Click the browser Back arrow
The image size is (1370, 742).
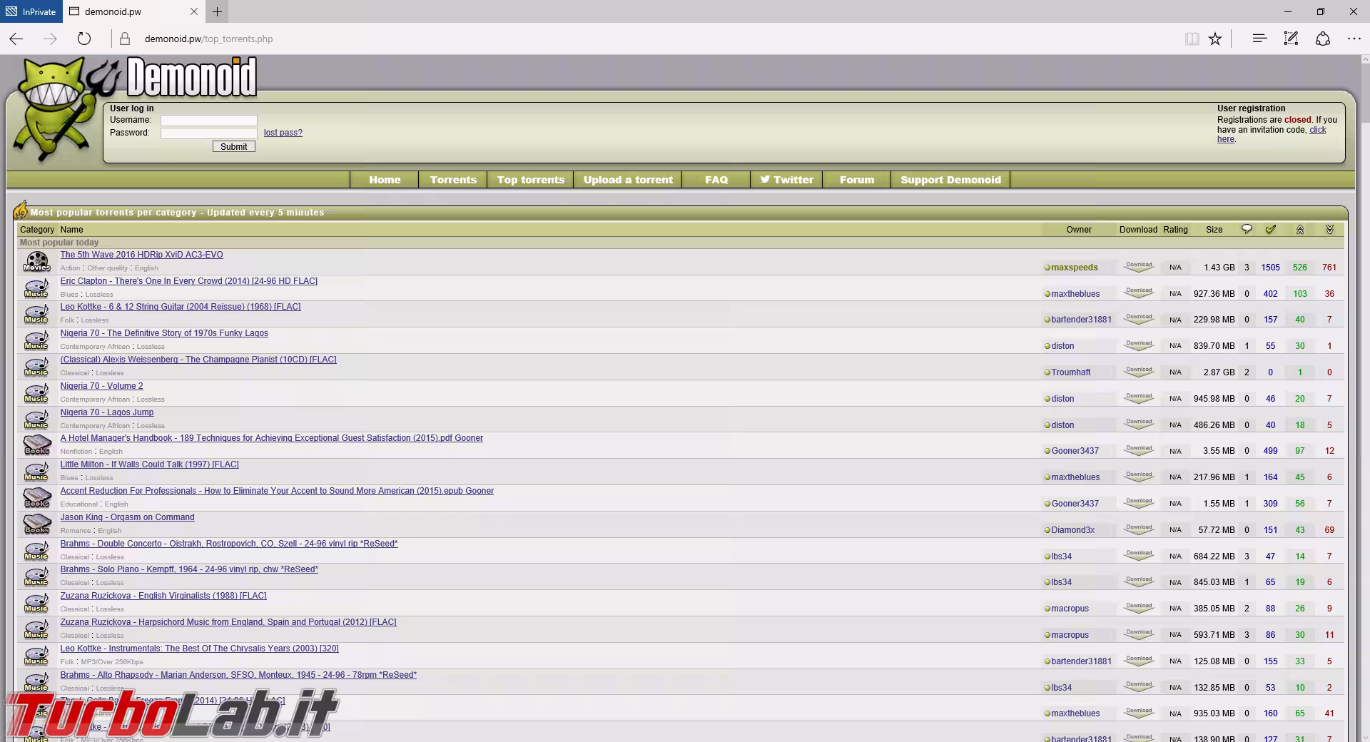(x=16, y=39)
